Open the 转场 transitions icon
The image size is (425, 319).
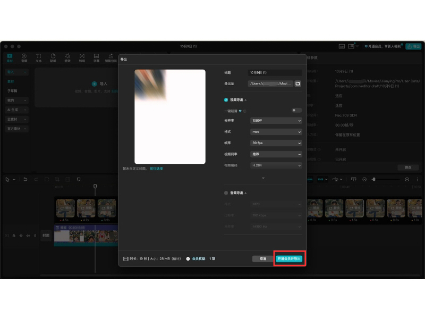[x=82, y=57]
